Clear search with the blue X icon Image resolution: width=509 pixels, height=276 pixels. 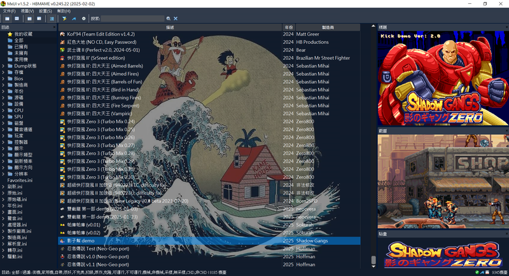click(176, 18)
